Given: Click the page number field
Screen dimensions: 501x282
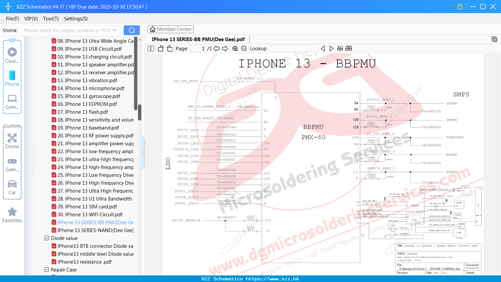Looking at the screenshot, I should coord(198,48).
